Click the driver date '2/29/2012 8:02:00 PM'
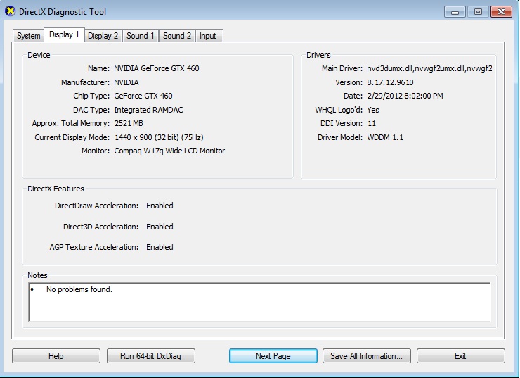The width and height of the screenshot is (520, 378). tap(405, 96)
